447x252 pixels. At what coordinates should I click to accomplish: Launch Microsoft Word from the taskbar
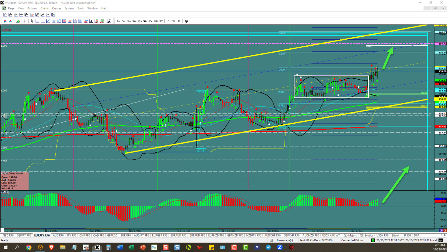click(x=120, y=247)
